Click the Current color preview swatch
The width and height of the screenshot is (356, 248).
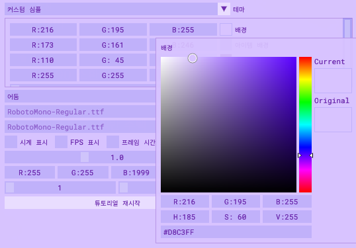point(333,81)
